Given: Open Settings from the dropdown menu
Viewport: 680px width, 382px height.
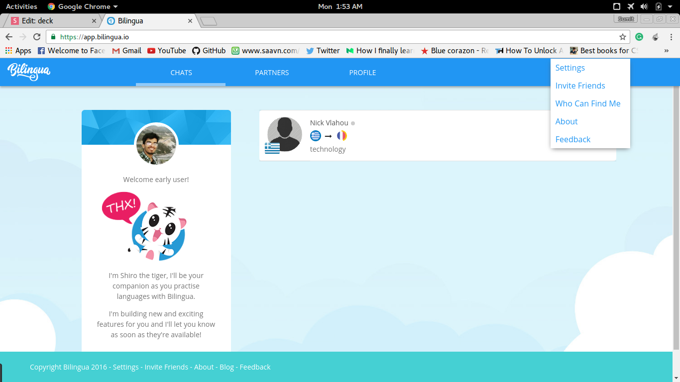Looking at the screenshot, I should coord(570,68).
